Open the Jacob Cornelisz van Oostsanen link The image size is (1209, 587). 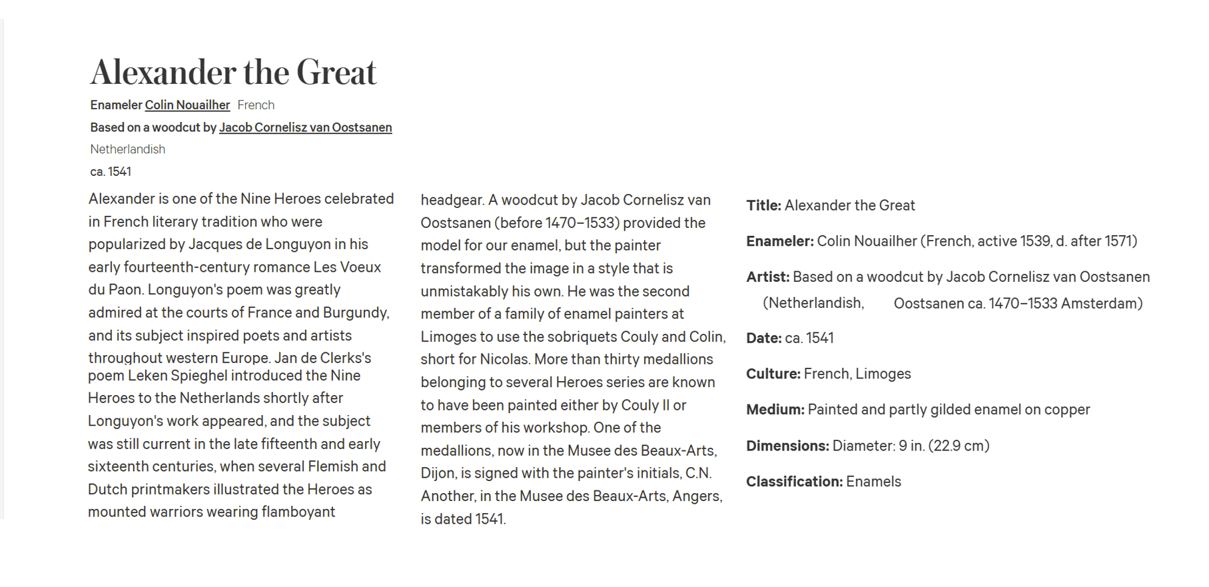tap(305, 127)
